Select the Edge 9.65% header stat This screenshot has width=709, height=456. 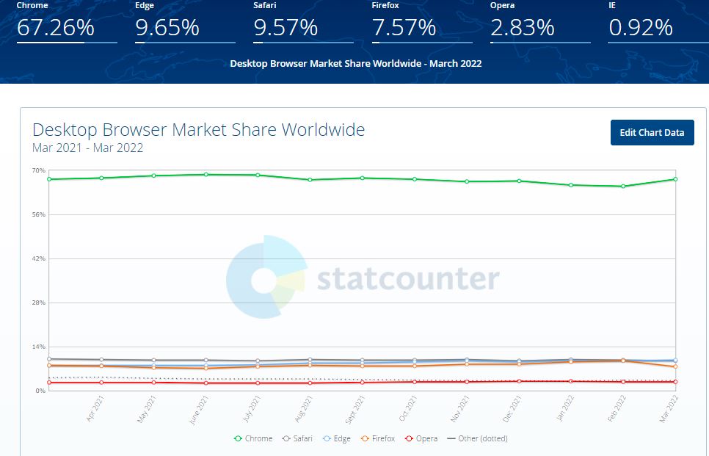167,28
